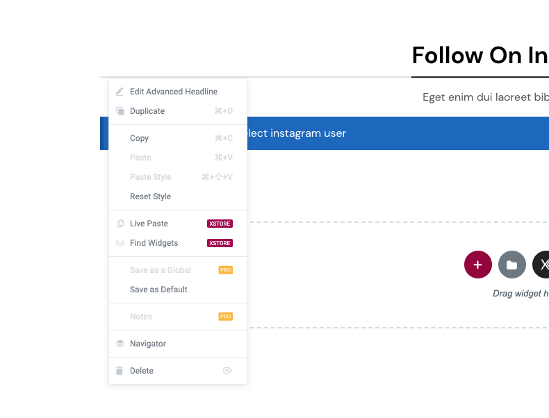Click the Navigator stack icon
549x418 pixels.
click(x=120, y=344)
